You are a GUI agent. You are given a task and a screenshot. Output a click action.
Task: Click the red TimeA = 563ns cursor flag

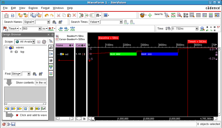[x=197, y=41]
